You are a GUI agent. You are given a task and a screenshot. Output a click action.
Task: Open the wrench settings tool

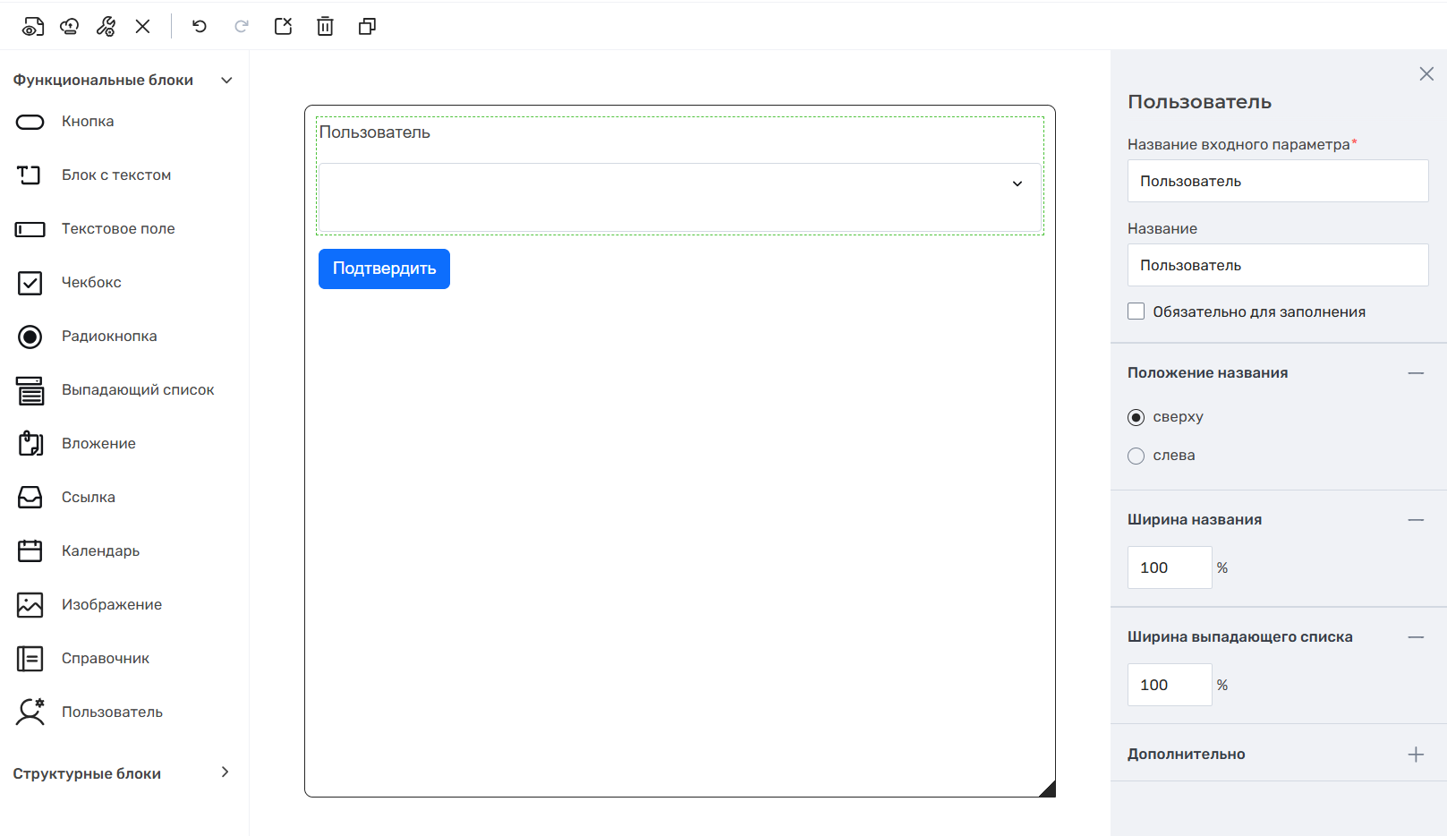click(x=106, y=27)
